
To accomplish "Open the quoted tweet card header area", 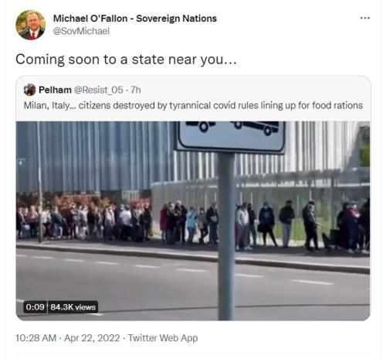I will (193, 98).
